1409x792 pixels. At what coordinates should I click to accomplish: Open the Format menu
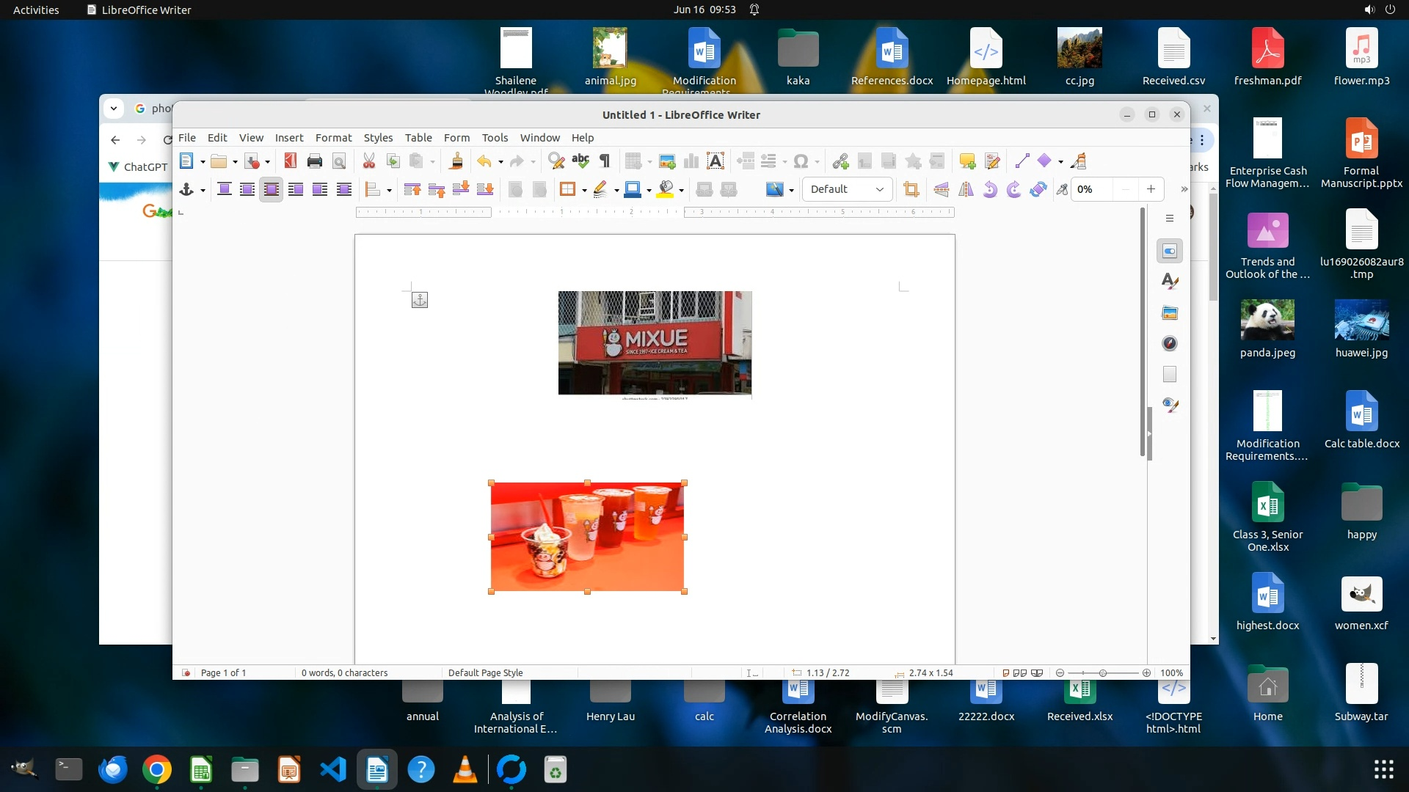pyautogui.click(x=333, y=138)
